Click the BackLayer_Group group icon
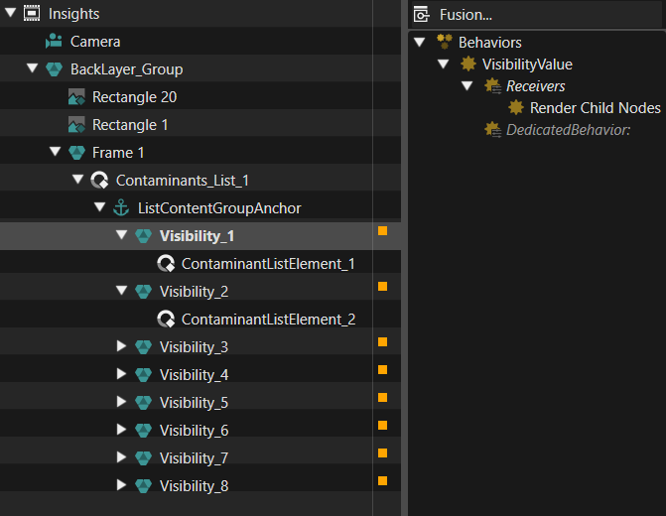Screen dimensions: 666x516 click(54, 68)
